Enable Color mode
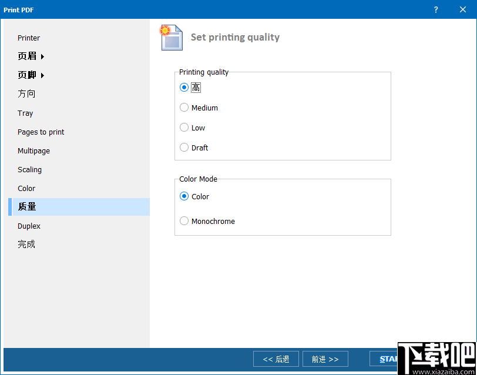 coord(184,196)
